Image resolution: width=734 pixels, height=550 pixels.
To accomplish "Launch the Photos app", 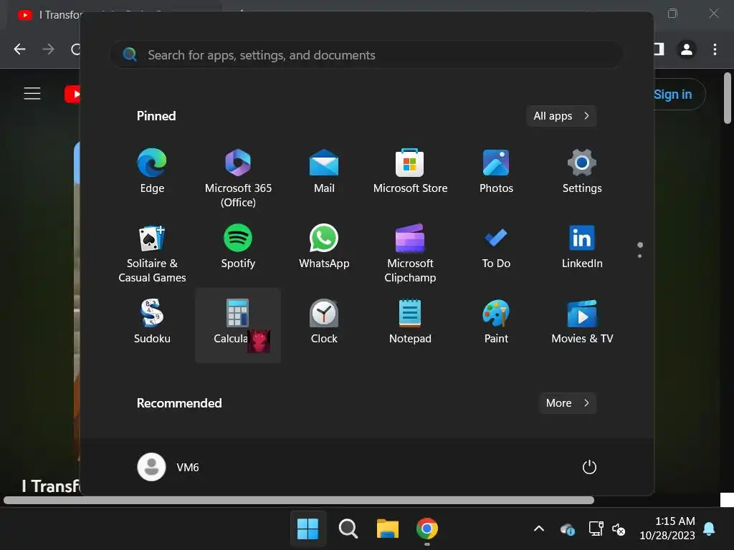I will (x=496, y=170).
